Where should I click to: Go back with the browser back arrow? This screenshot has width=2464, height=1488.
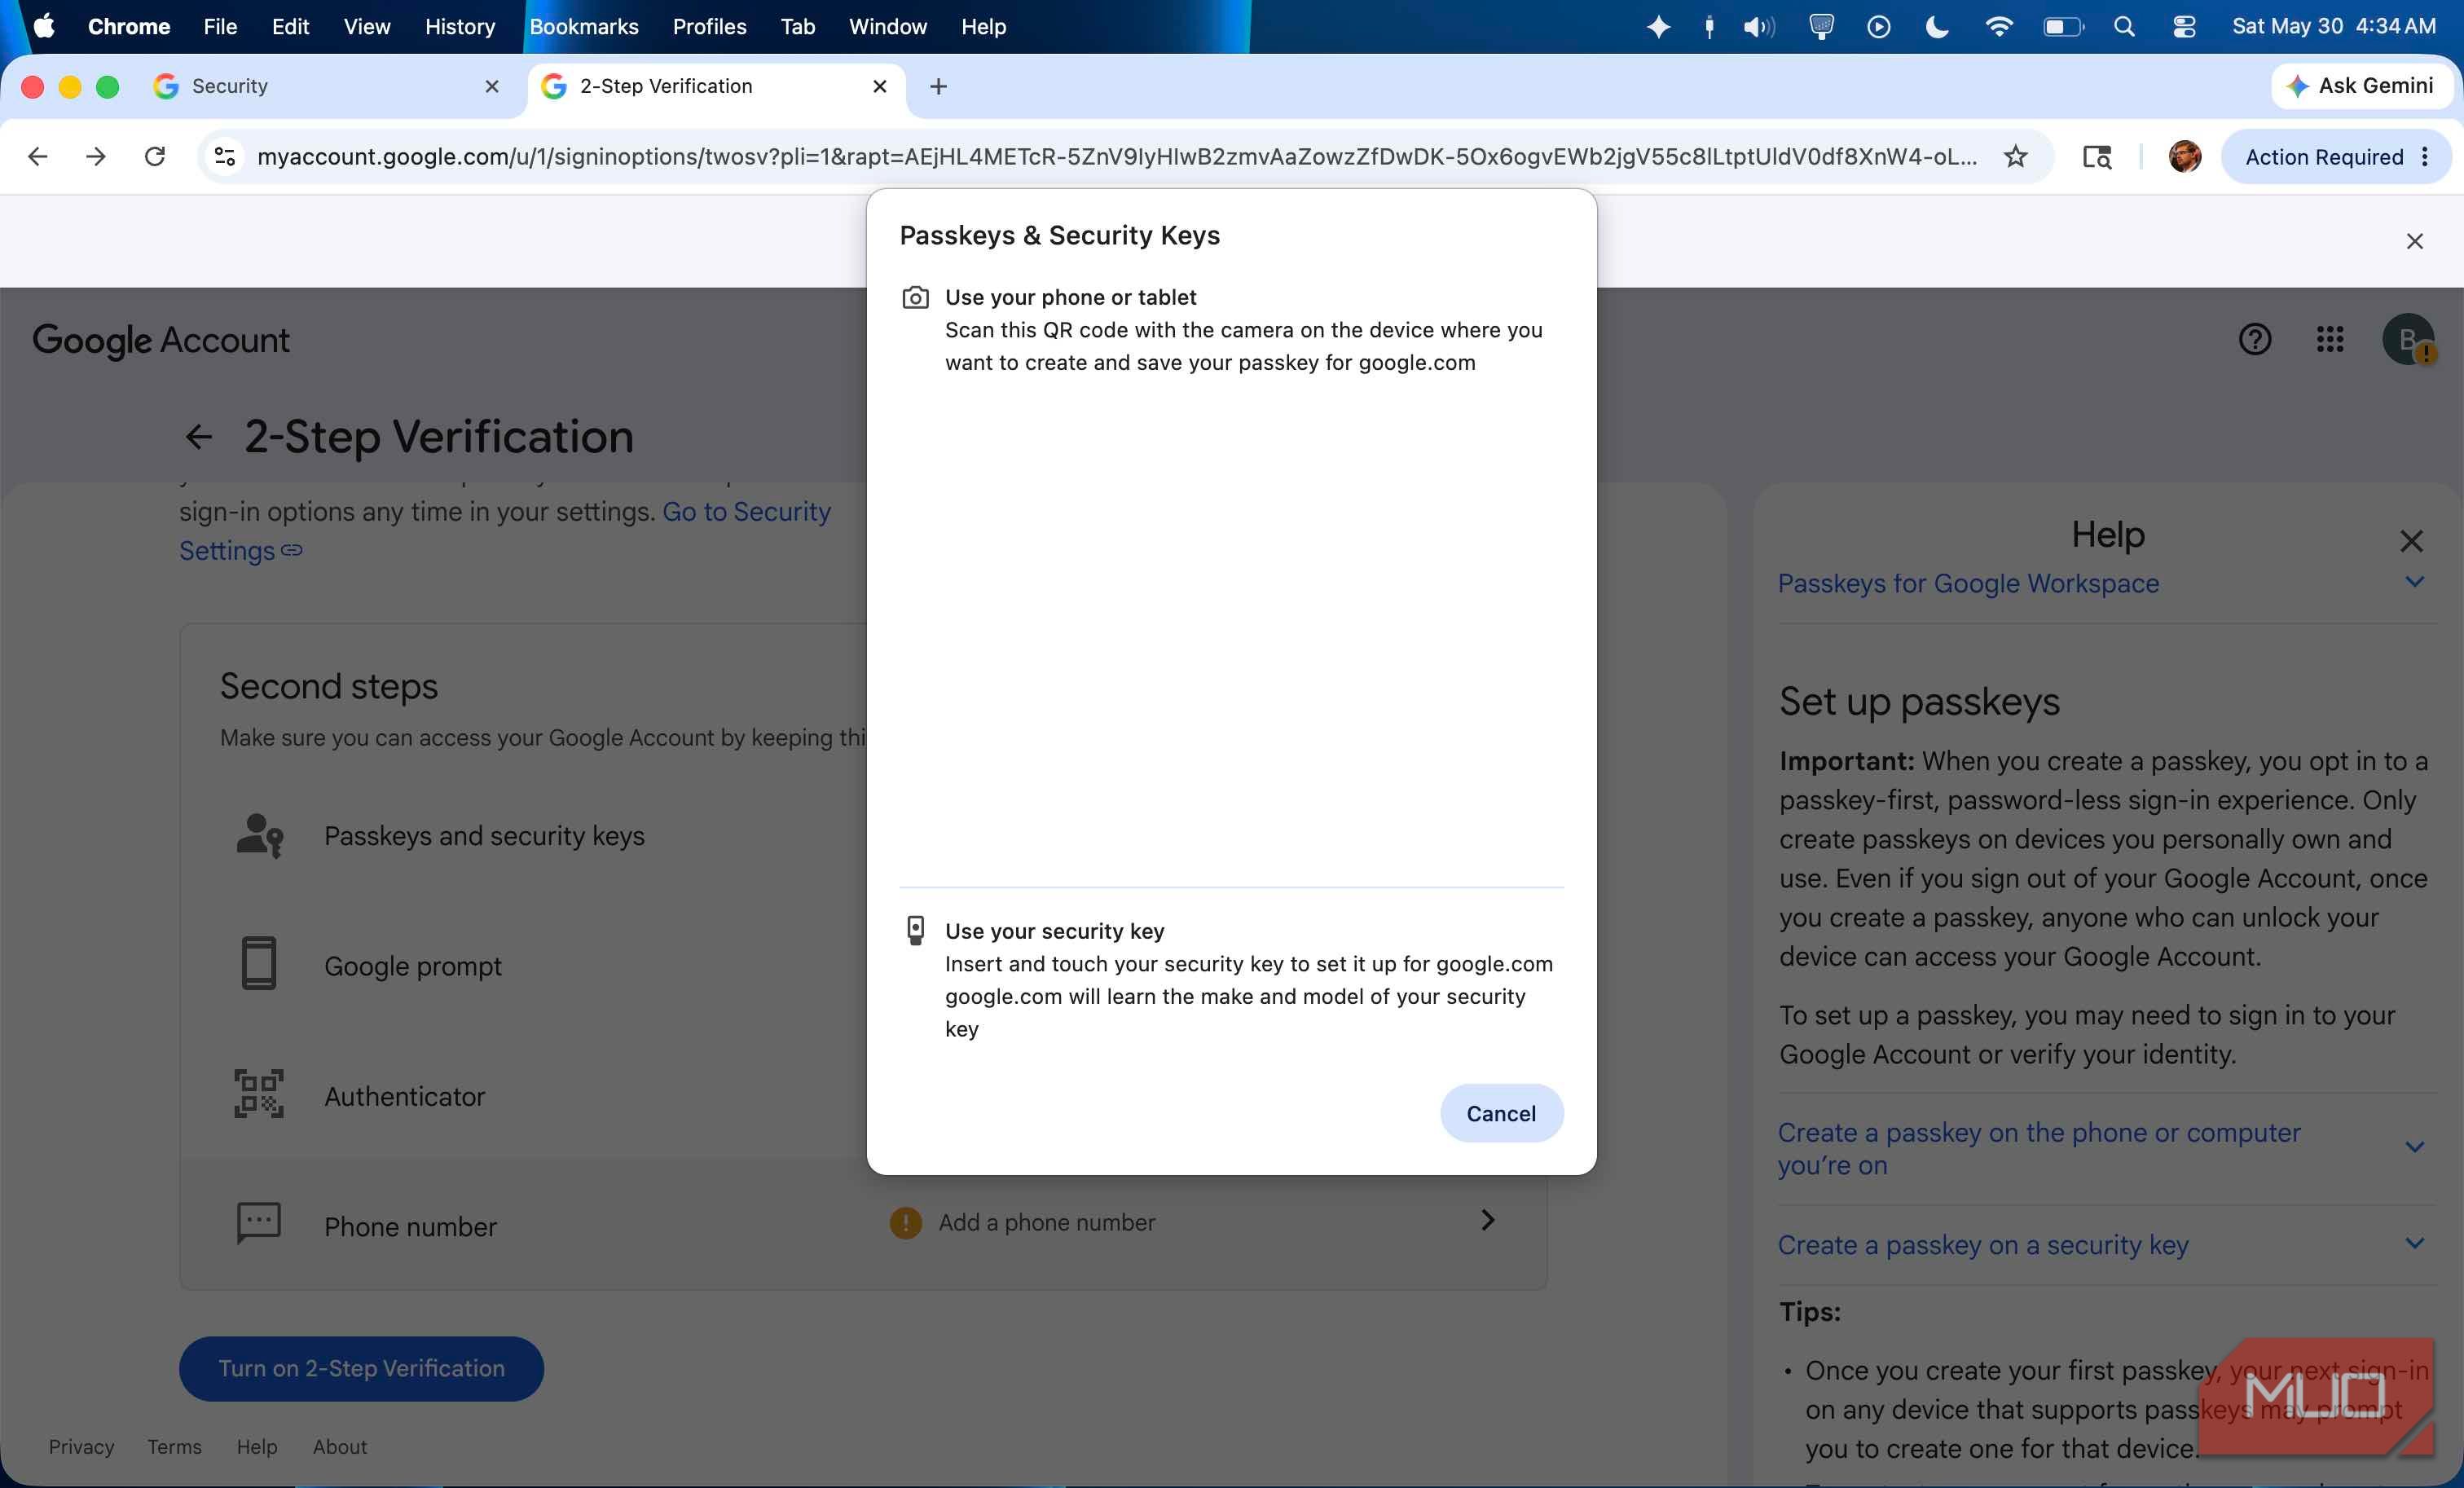pyautogui.click(x=37, y=157)
